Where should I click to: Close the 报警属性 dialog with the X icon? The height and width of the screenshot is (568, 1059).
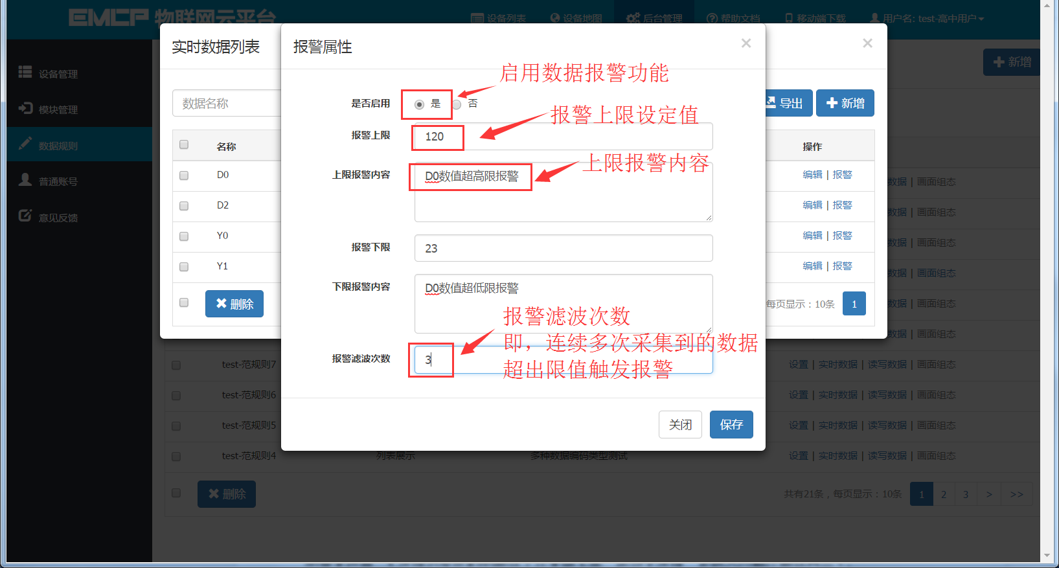pos(746,43)
